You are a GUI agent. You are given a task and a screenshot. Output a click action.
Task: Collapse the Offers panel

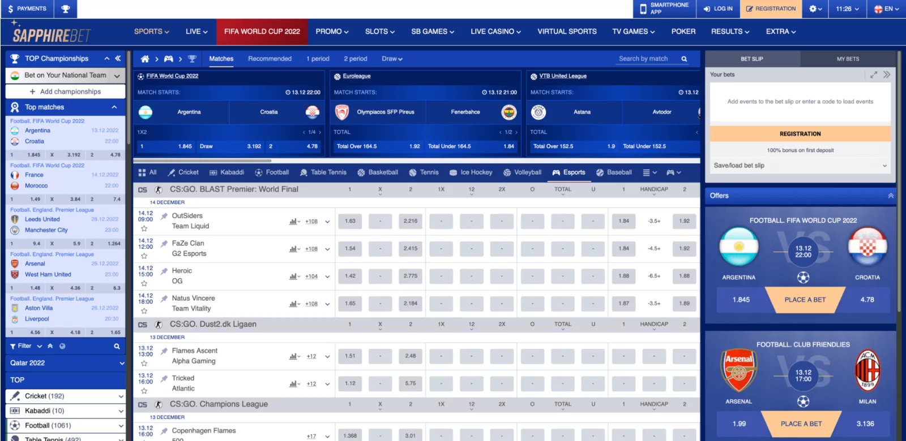coord(891,196)
